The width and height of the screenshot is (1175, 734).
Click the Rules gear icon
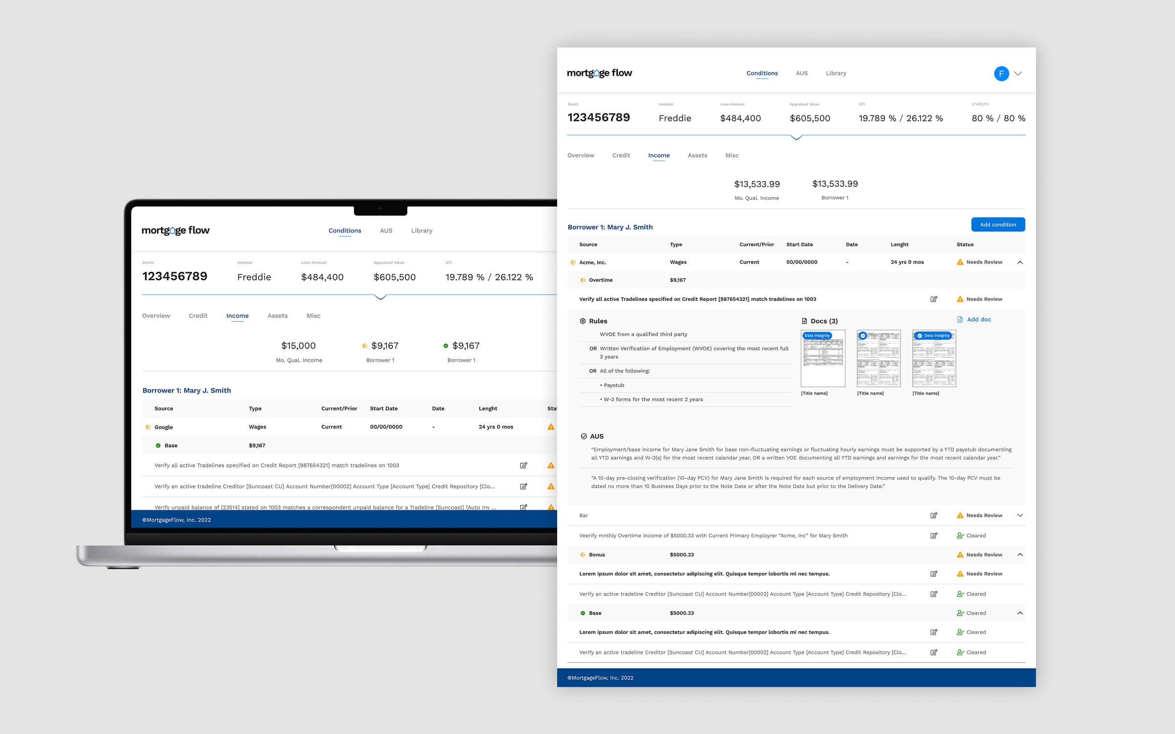click(583, 321)
